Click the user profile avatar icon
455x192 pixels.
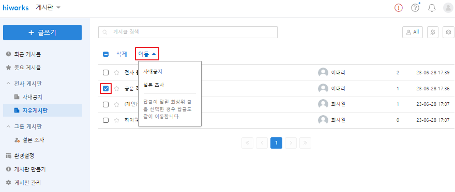pos(448,8)
